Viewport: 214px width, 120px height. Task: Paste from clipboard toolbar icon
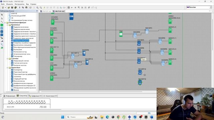pyautogui.click(x=26, y=7)
